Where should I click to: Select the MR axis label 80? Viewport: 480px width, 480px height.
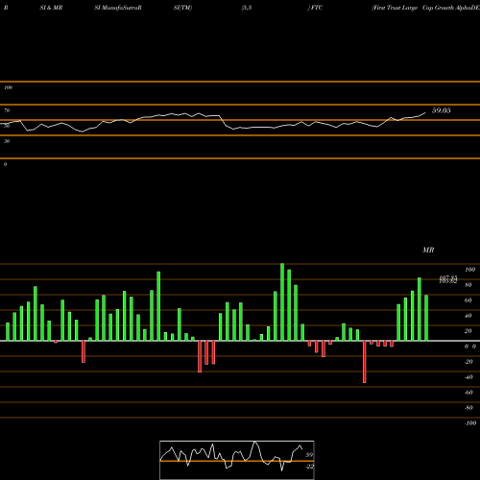tap(468, 285)
